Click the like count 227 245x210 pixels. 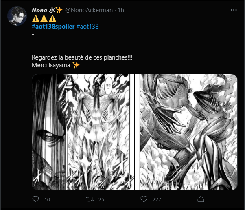157,199
